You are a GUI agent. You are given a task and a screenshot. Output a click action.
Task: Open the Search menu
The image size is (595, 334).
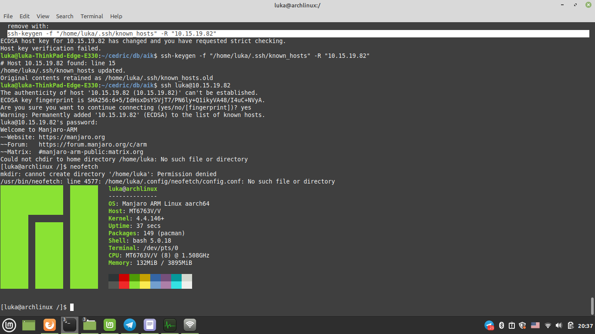pos(64,16)
